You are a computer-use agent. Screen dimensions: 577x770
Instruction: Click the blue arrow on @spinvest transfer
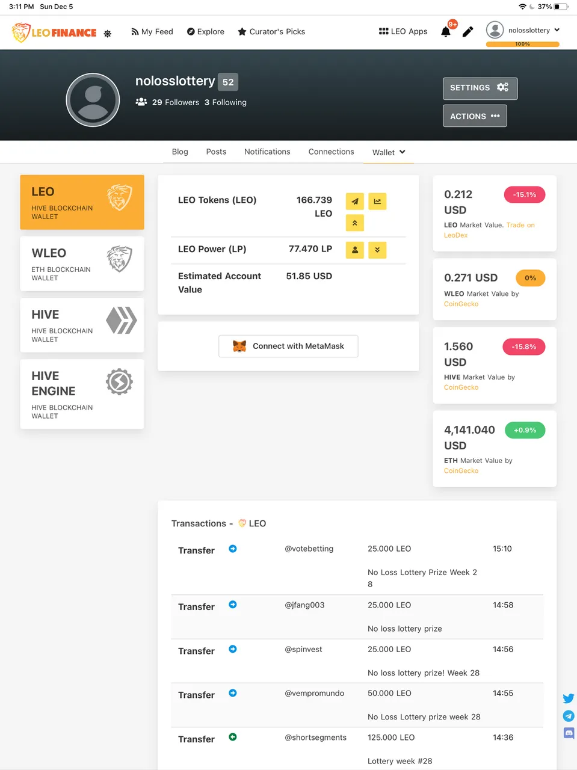(233, 649)
